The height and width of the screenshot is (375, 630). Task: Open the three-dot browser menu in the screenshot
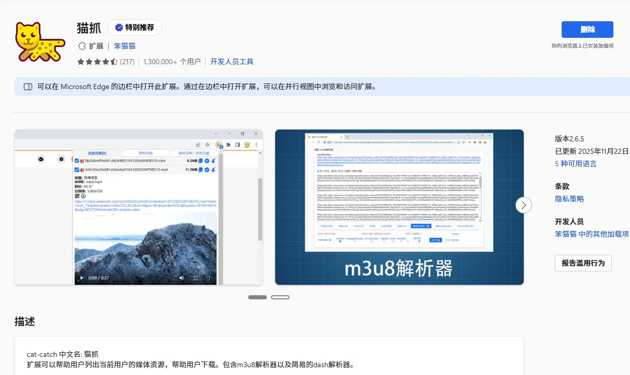pos(256,145)
